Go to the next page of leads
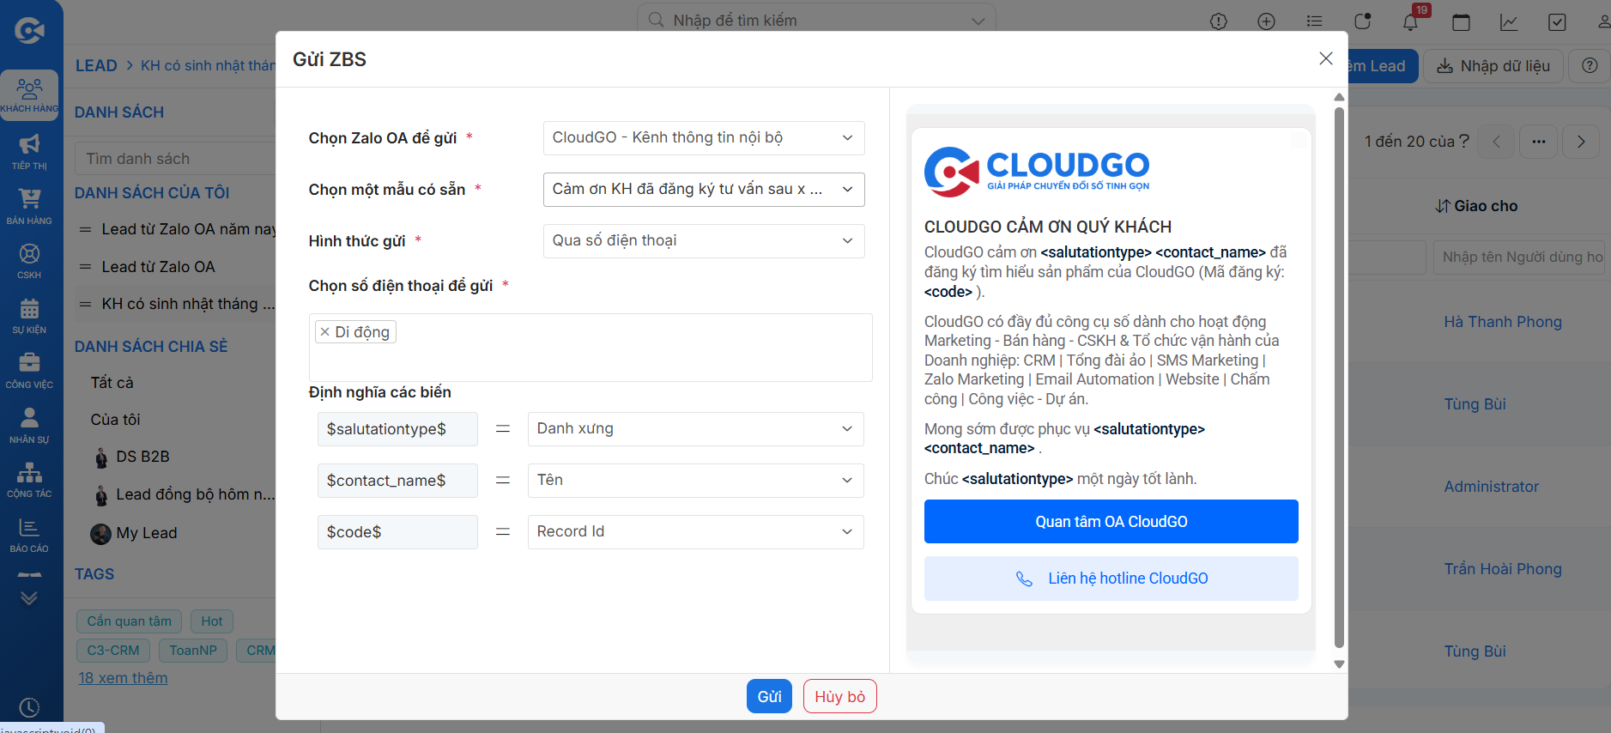1611x733 pixels. click(x=1581, y=142)
